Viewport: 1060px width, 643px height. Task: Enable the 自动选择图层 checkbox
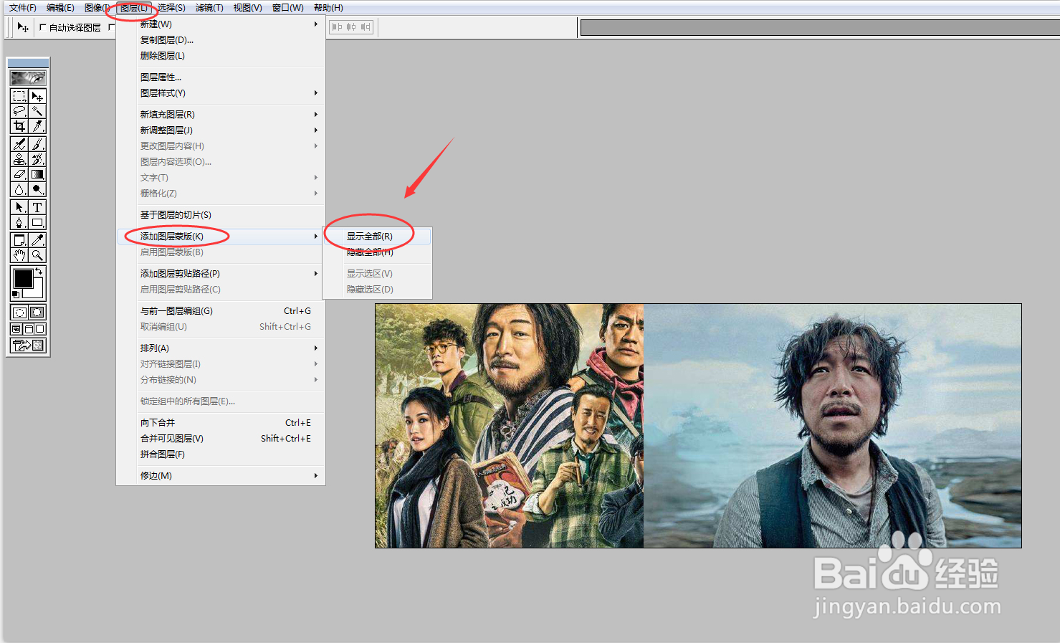[x=43, y=27]
